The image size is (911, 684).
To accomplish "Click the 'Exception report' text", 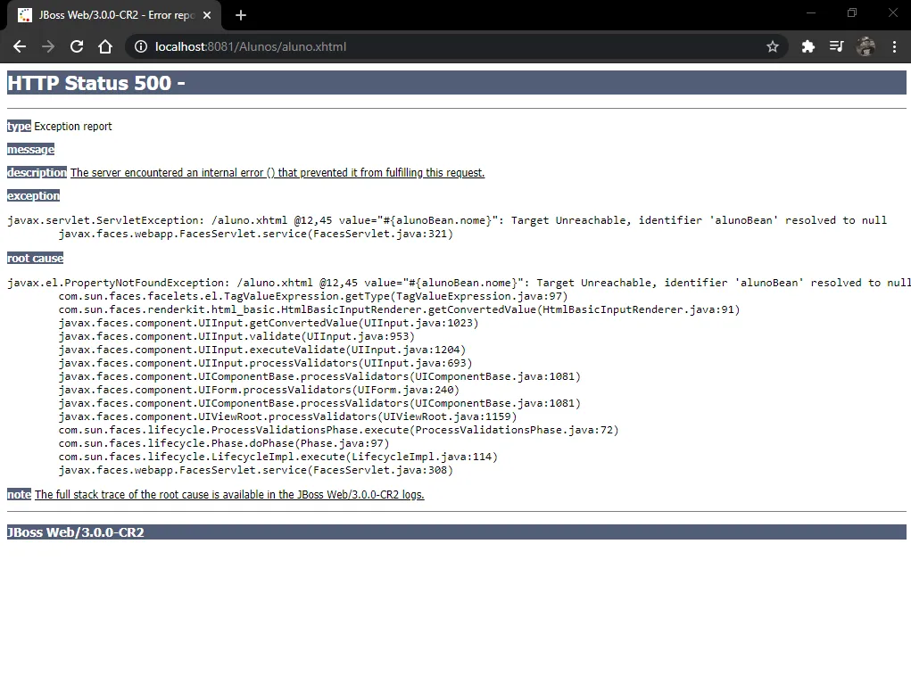I will tap(72, 126).
